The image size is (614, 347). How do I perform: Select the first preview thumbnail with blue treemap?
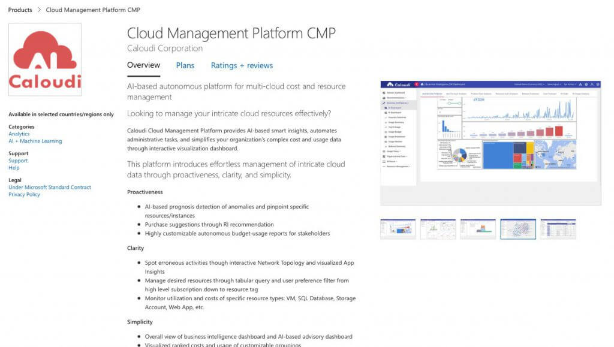398,229
